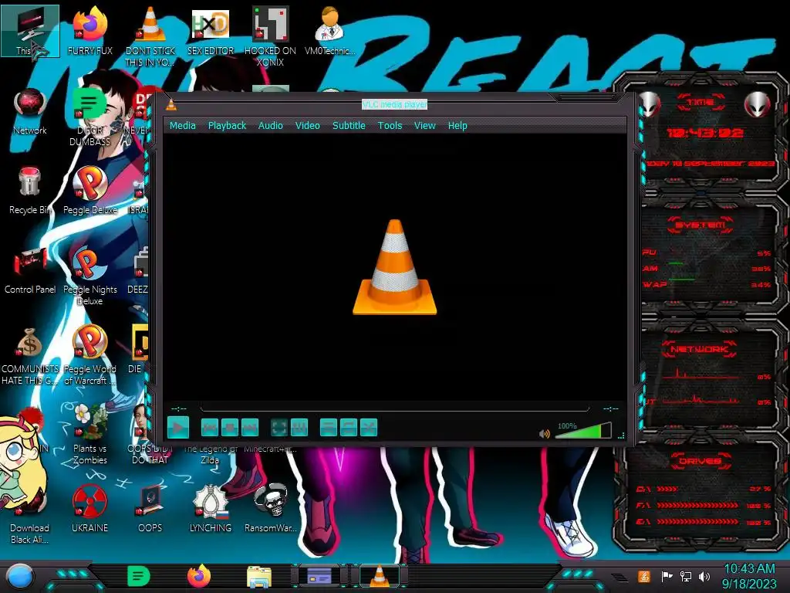790x593 pixels.
Task: Click the Action Center flag tray icon
Action: point(667,576)
